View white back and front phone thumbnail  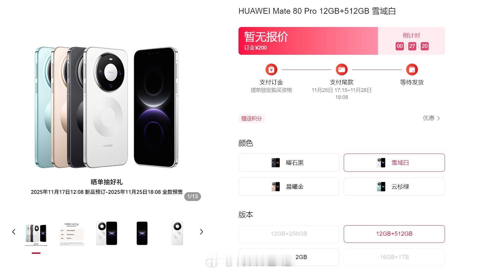(107, 233)
